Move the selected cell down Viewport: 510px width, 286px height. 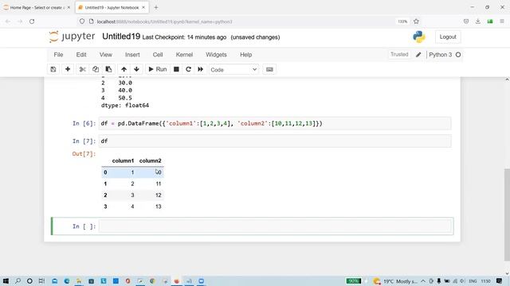136,69
